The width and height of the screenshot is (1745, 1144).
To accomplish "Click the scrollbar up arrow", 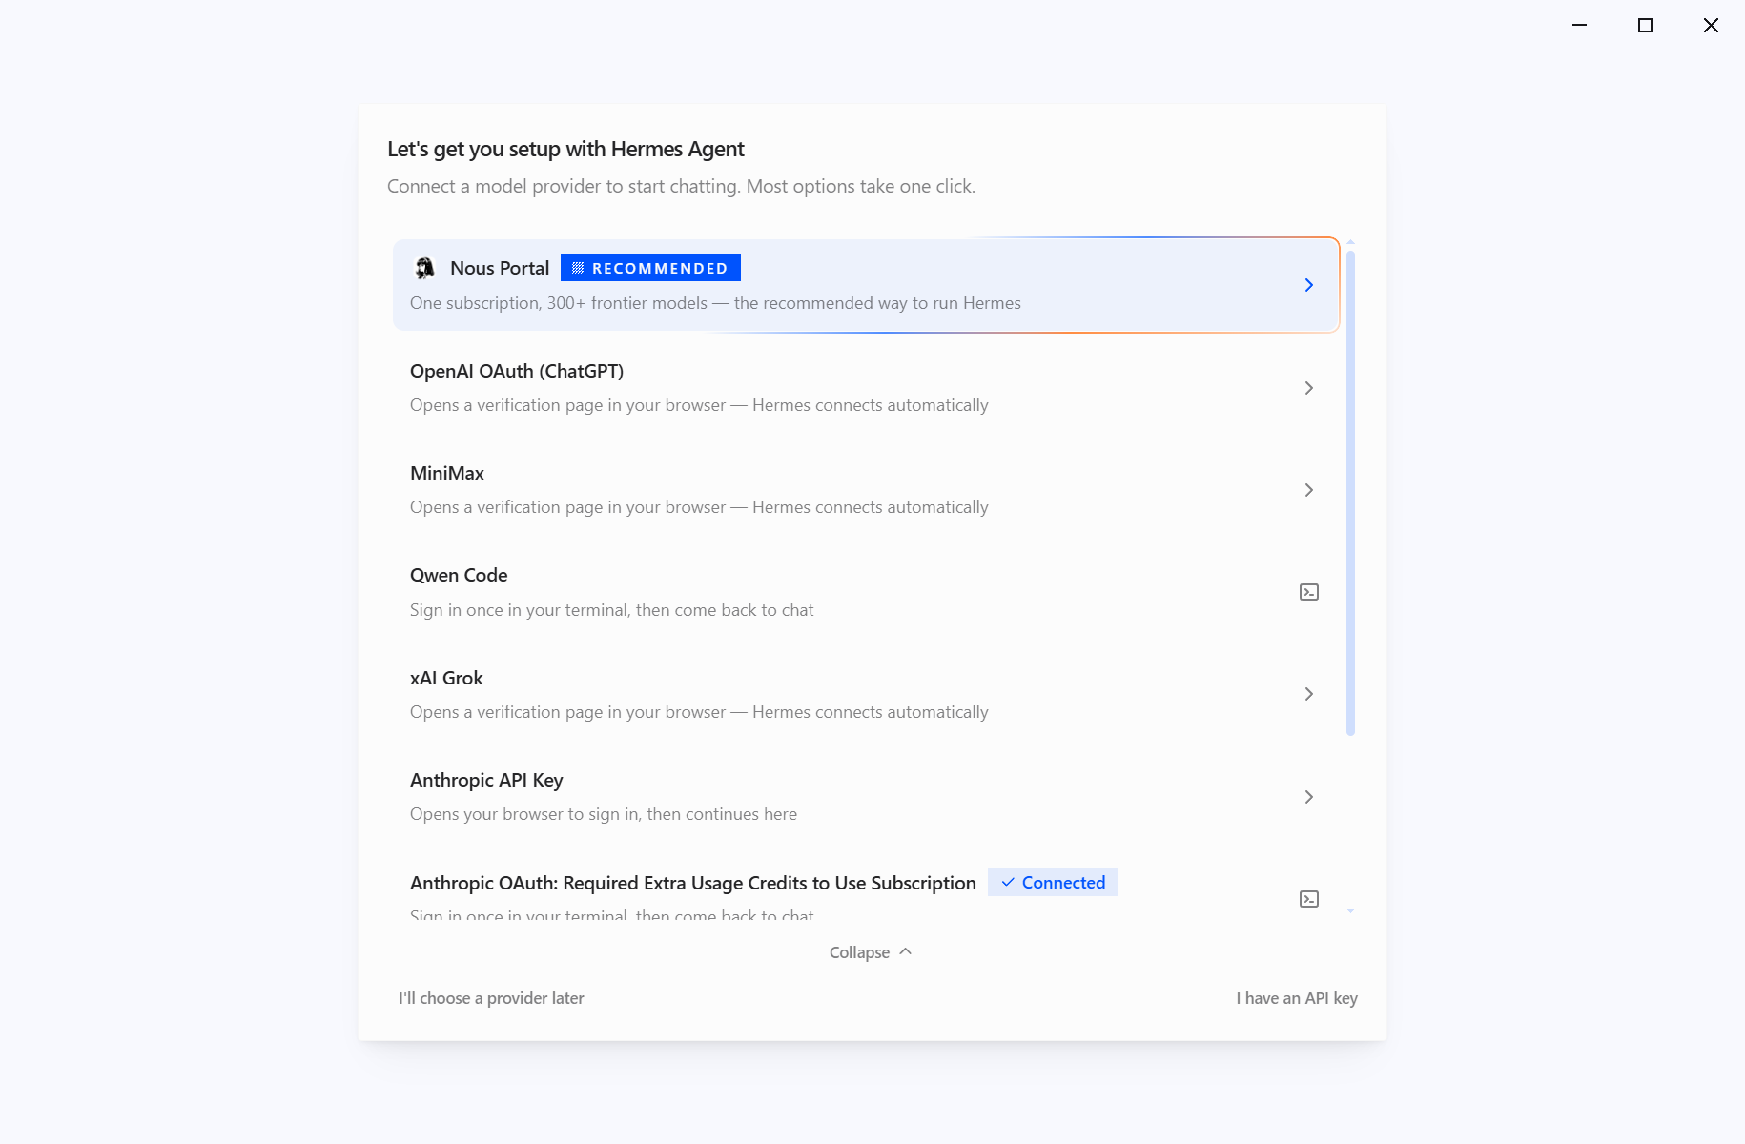I will pyautogui.click(x=1350, y=242).
